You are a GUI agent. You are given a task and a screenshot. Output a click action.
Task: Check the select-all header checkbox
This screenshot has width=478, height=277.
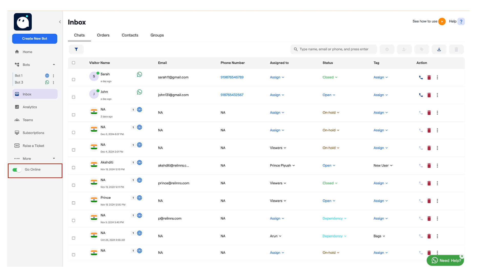[74, 63]
